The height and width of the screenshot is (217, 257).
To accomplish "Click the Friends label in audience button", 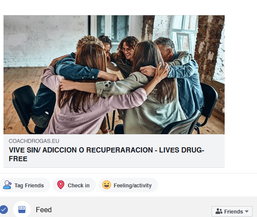I will (233, 212).
